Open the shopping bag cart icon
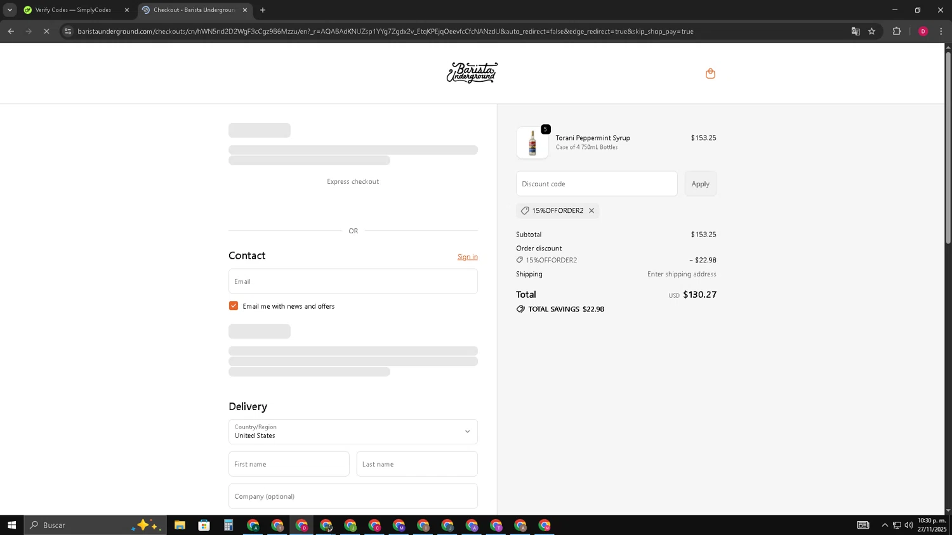 point(710,74)
